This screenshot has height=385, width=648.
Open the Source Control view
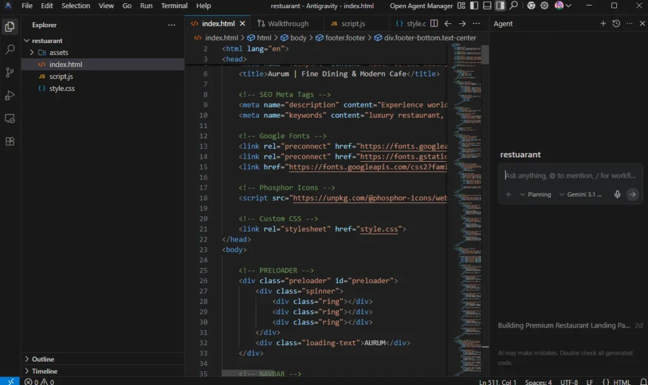point(9,73)
